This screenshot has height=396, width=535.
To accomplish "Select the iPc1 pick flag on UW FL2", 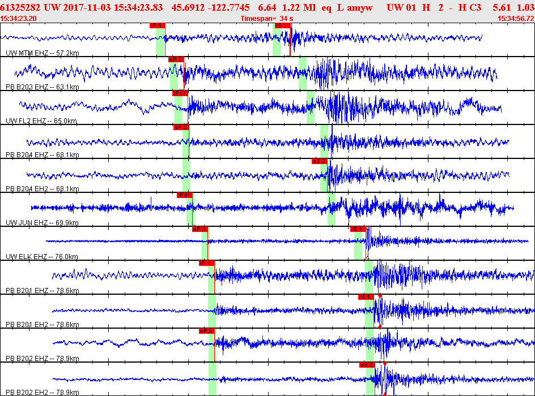I will coord(180,93).
